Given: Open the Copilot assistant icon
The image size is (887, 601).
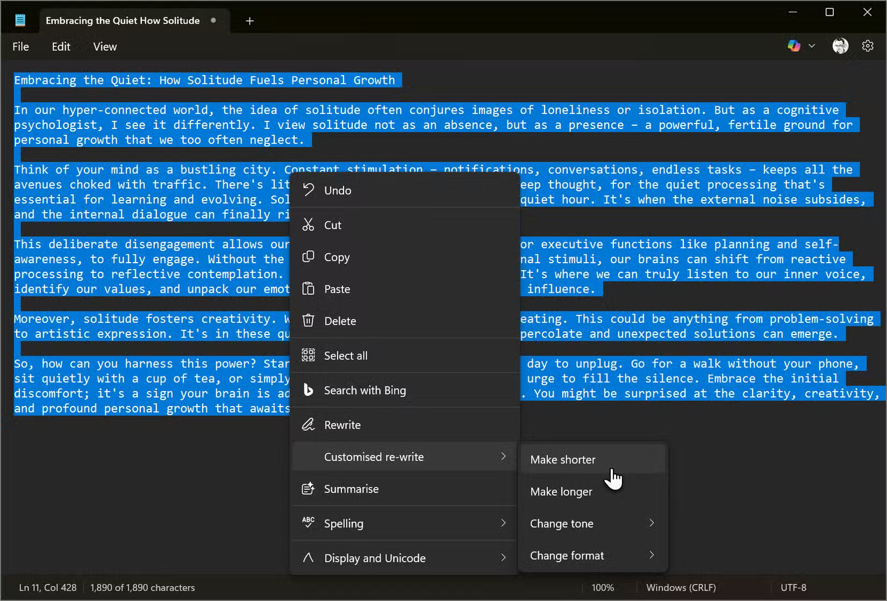Looking at the screenshot, I should 794,46.
